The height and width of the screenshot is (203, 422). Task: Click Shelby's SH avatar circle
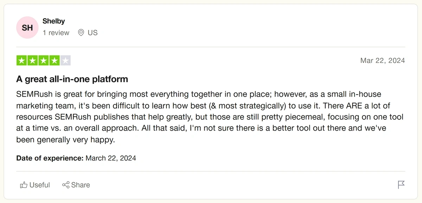[x=27, y=27]
